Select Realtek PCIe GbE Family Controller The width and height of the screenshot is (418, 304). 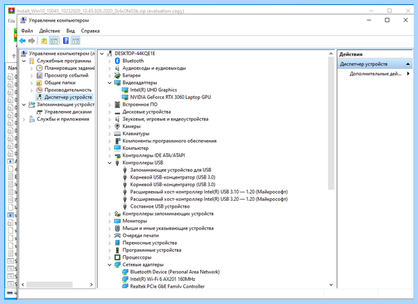[167, 286]
